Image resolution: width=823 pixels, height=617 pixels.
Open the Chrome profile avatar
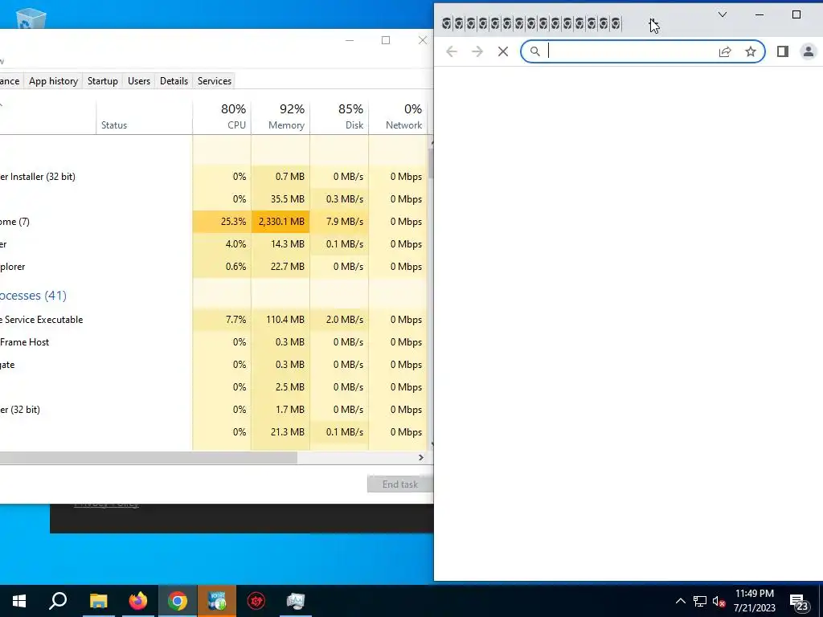click(x=809, y=51)
